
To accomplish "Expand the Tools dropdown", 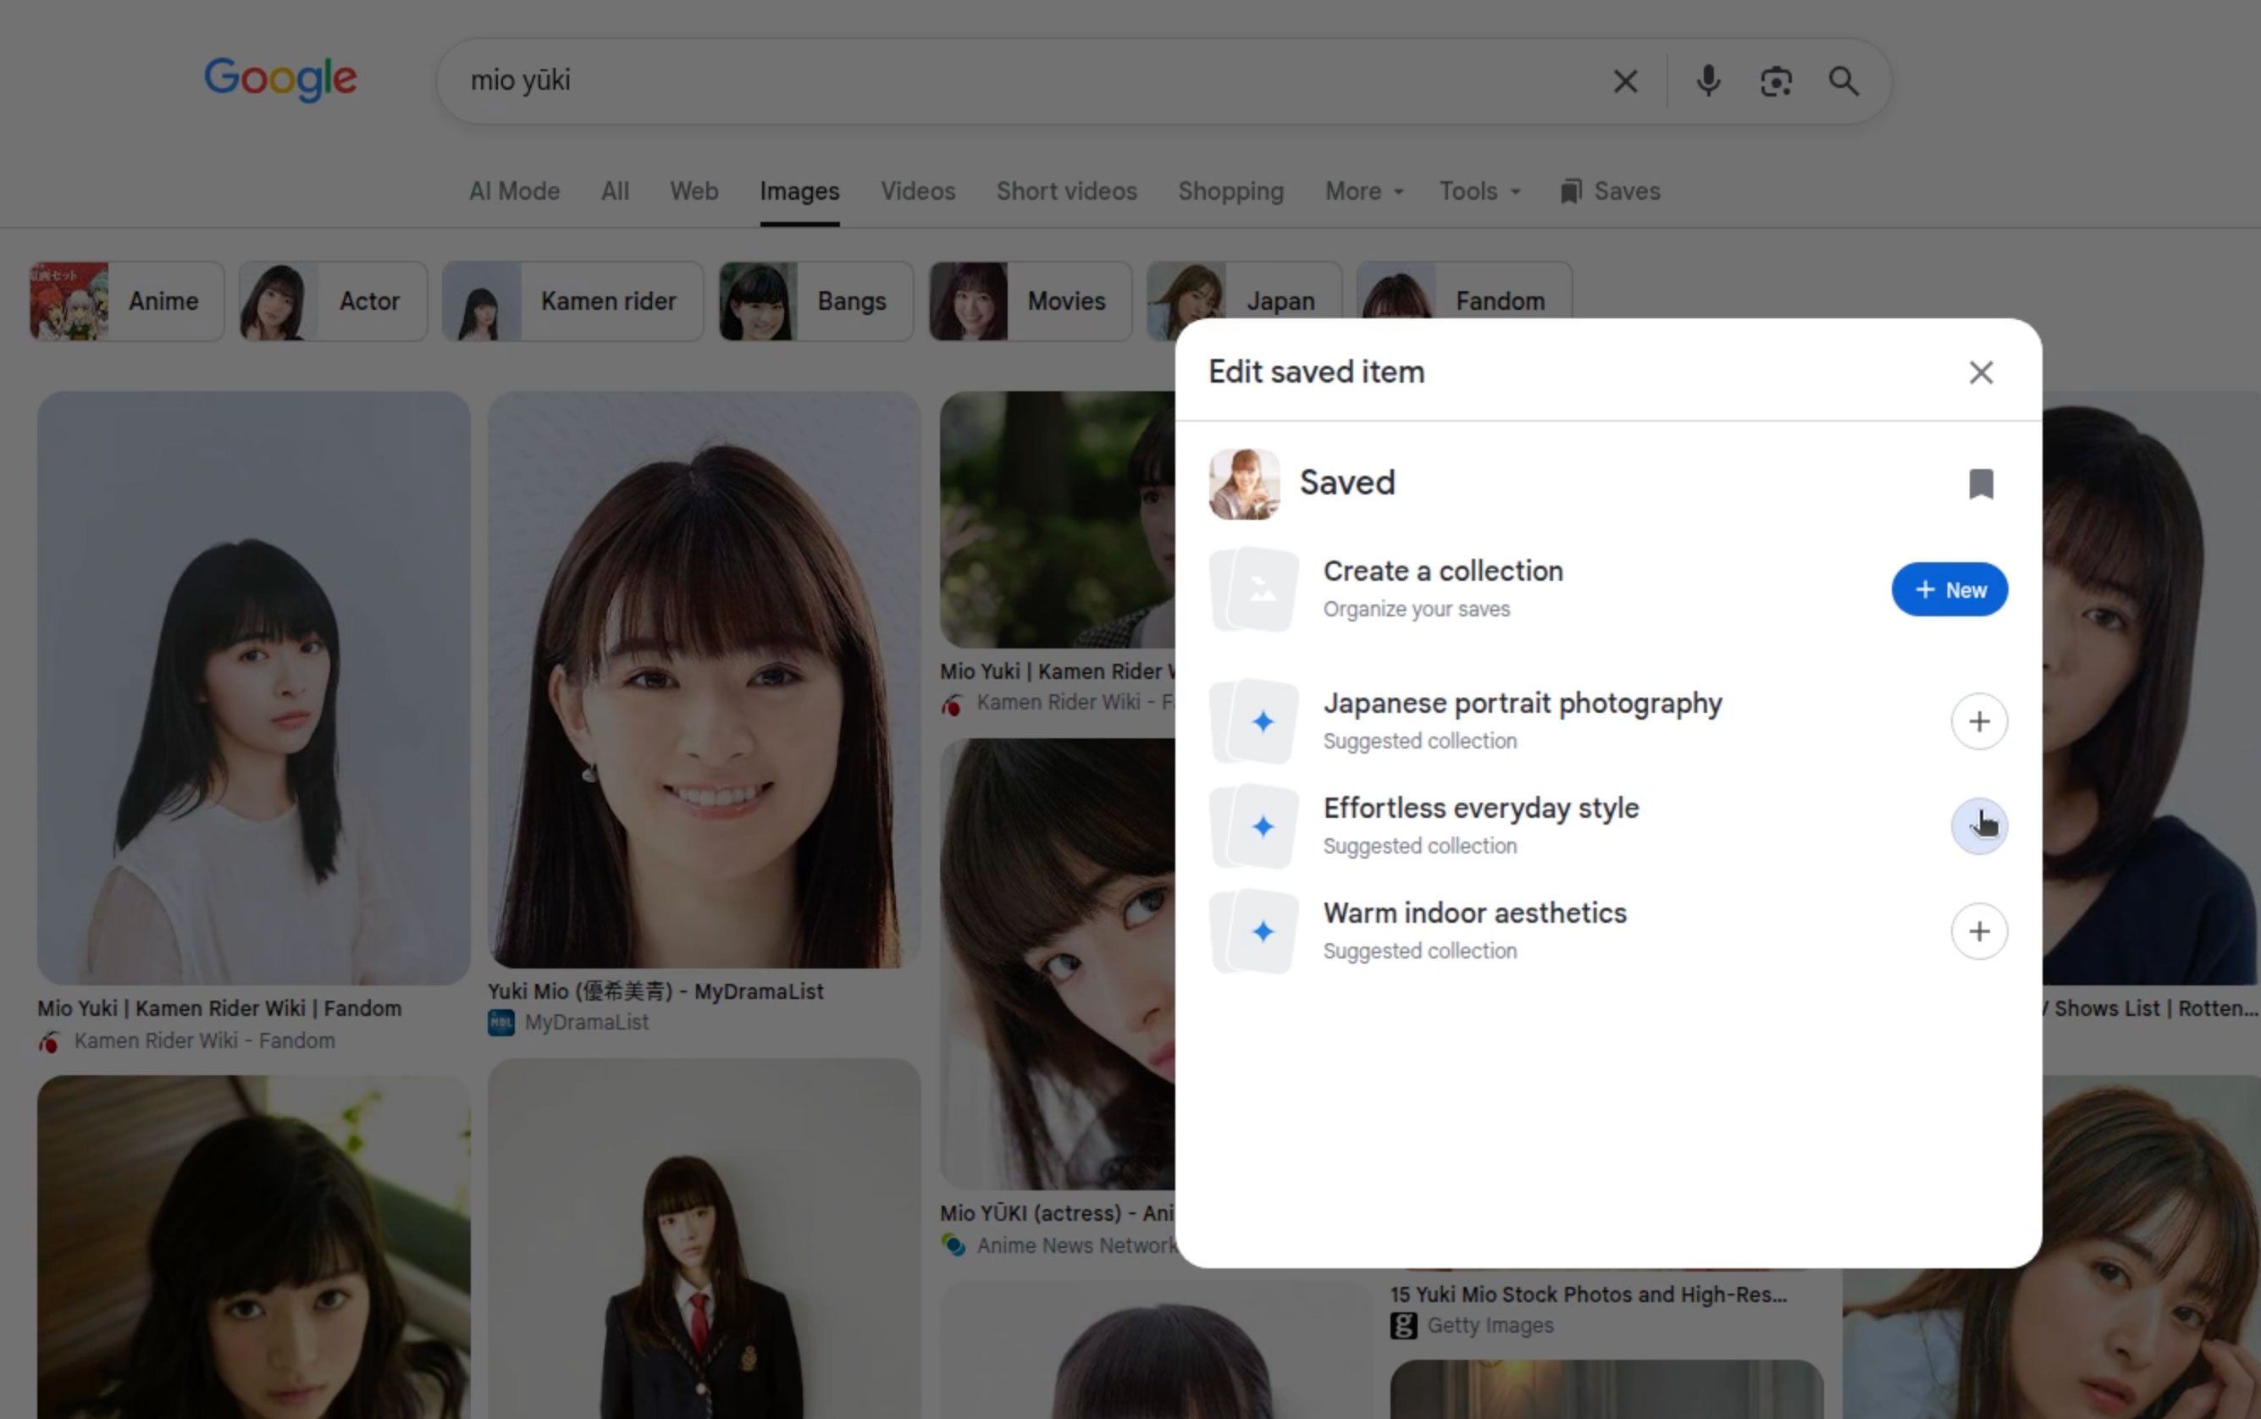I will point(1479,191).
